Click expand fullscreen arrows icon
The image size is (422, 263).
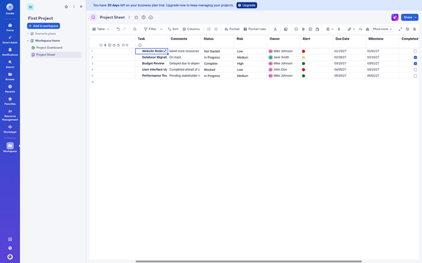[x=400, y=29]
